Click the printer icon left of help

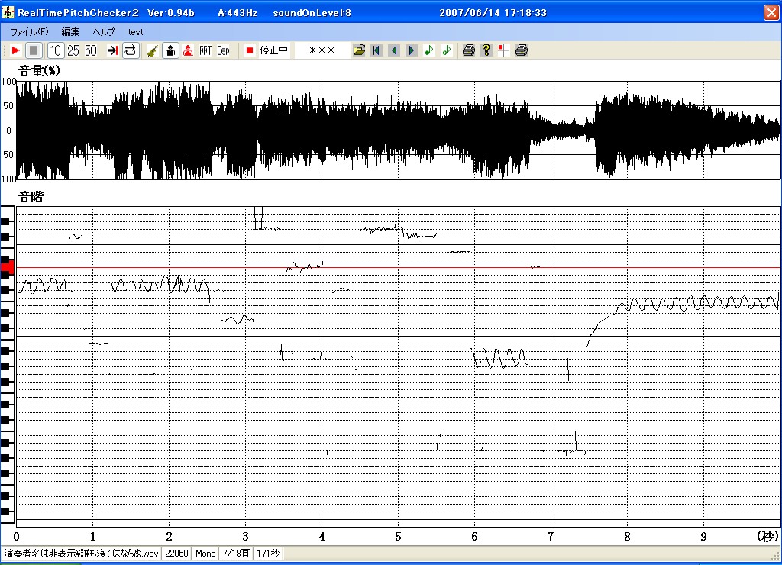point(468,50)
